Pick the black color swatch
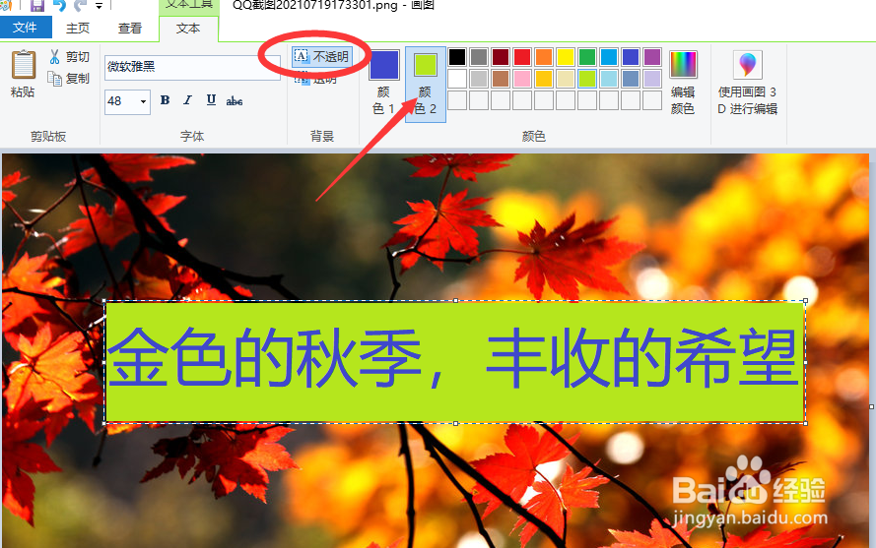The image size is (876, 548). tap(457, 57)
